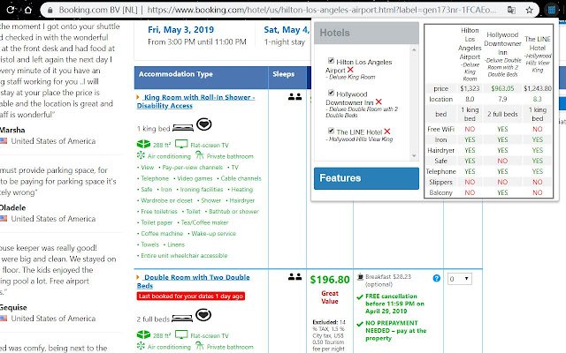Click the Free WiFi row label in comparison table
The height and width of the screenshot is (353, 566).
440,129
